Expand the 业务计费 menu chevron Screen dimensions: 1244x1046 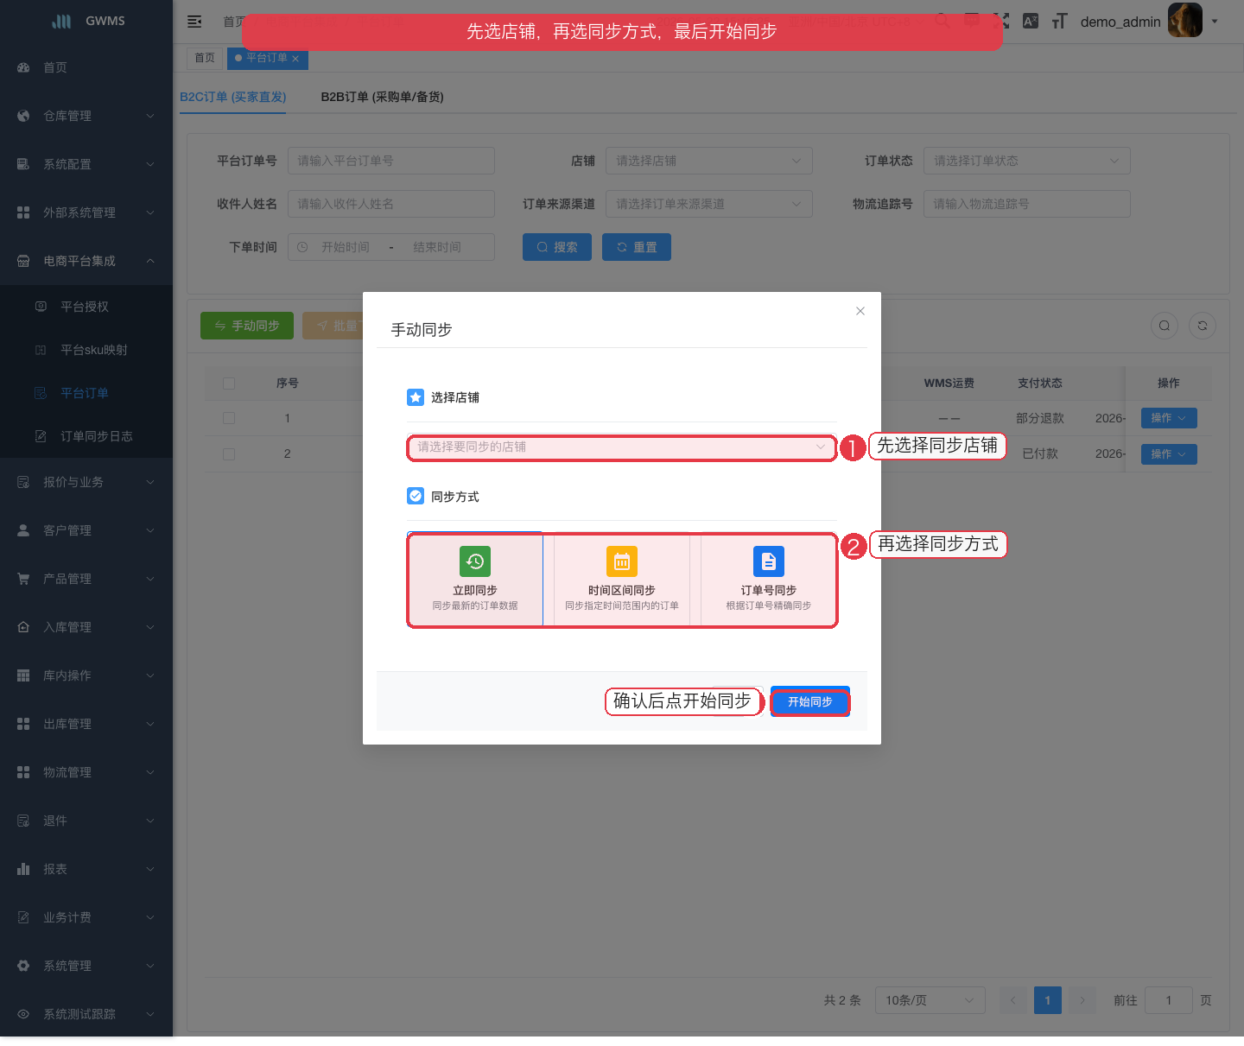coord(150,917)
